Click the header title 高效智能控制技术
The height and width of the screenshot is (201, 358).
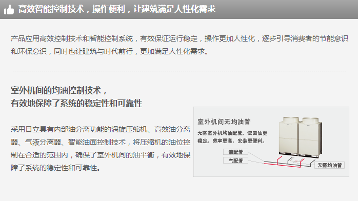[x=51, y=9]
